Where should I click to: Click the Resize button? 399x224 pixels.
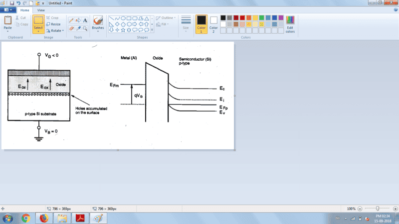click(53, 24)
